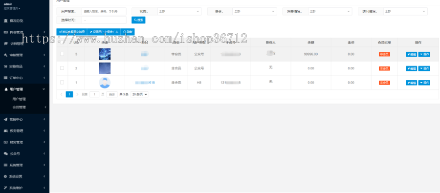
Task: Toggle the select-all checkbox in table header
Action: (62, 43)
